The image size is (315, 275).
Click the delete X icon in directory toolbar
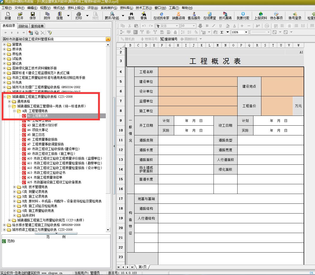coord(43,33)
